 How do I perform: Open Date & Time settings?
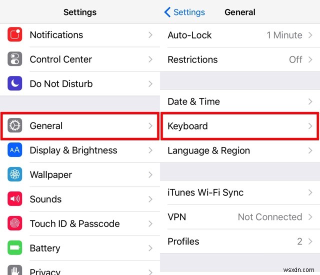coord(239,101)
